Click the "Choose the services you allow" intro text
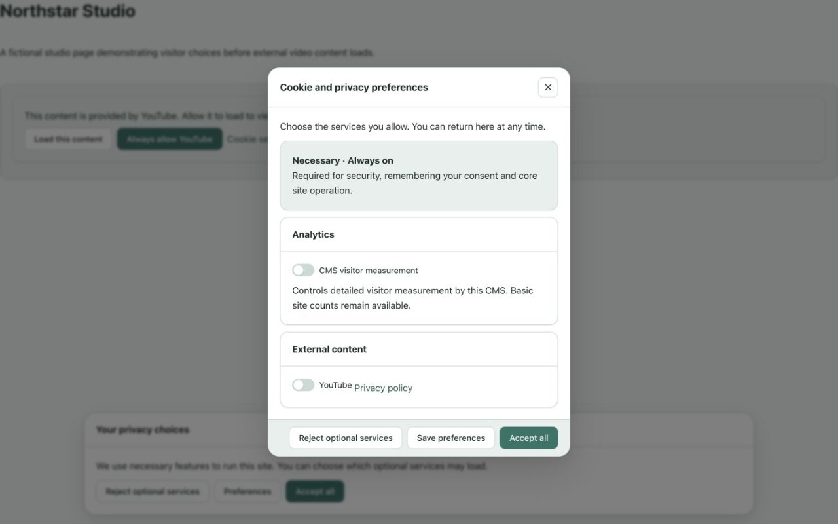838x524 pixels. 412,126
